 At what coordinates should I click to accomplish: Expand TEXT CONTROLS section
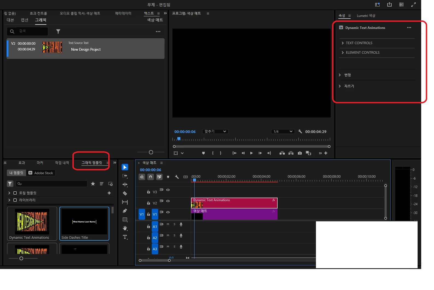343,43
